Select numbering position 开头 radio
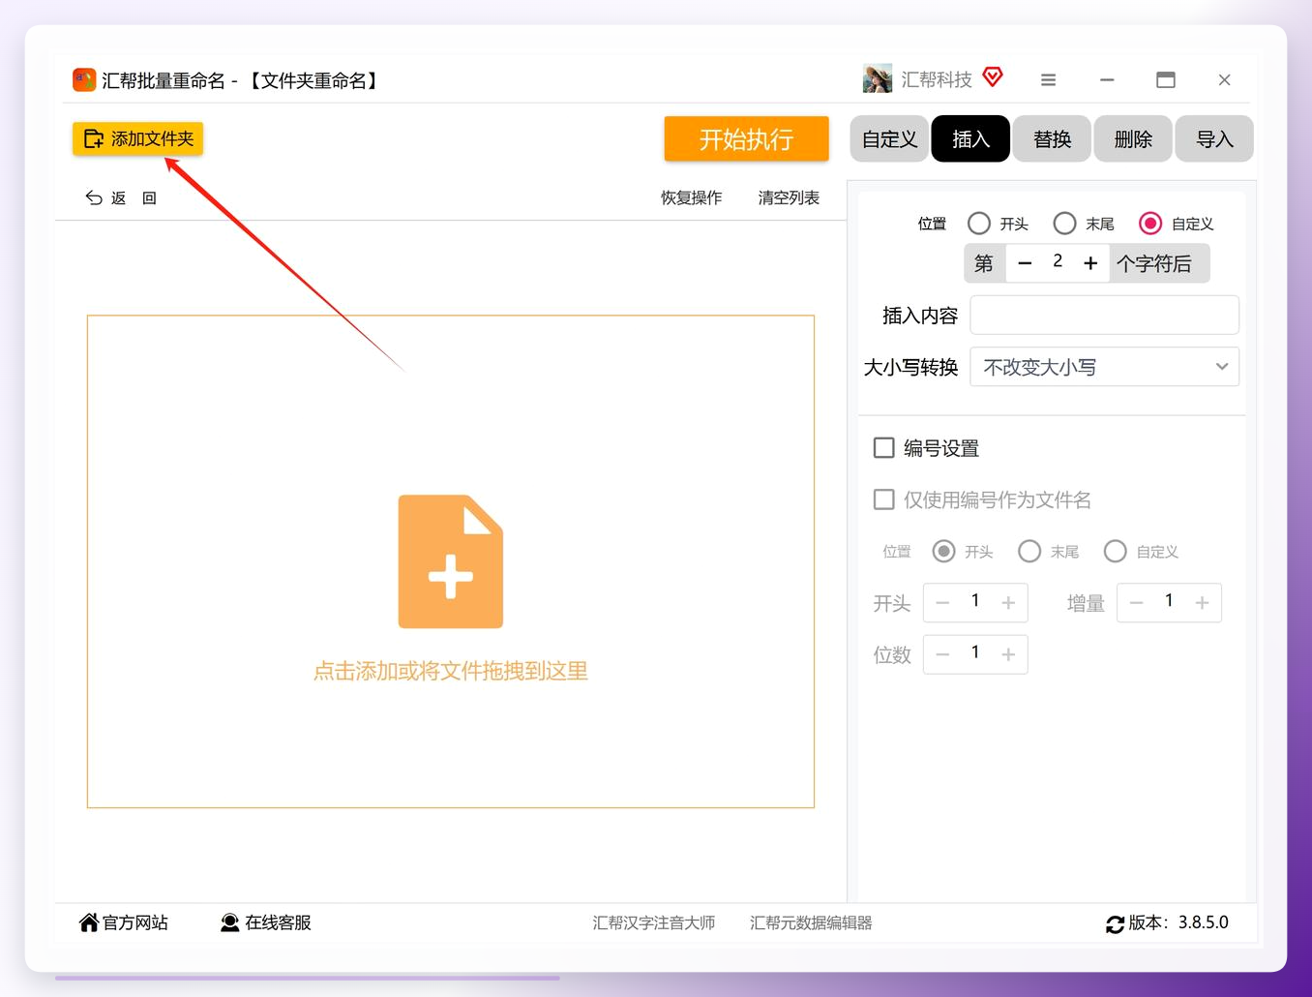This screenshot has height=997, width=1312. point(943,551)
